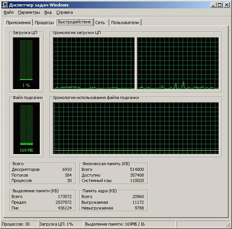The width and height of the screenshot is (232, 229).
Task: Minimize the Task Manager window
Action: pyautogui.click(x=212, y=5)
